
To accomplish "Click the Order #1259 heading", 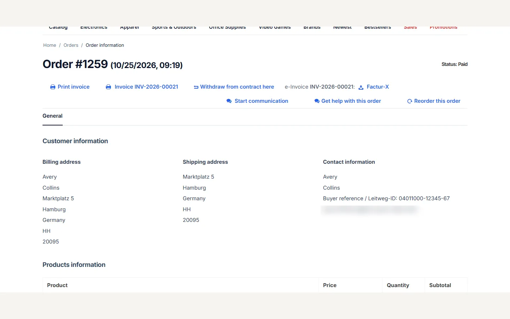I will (75, 64).
